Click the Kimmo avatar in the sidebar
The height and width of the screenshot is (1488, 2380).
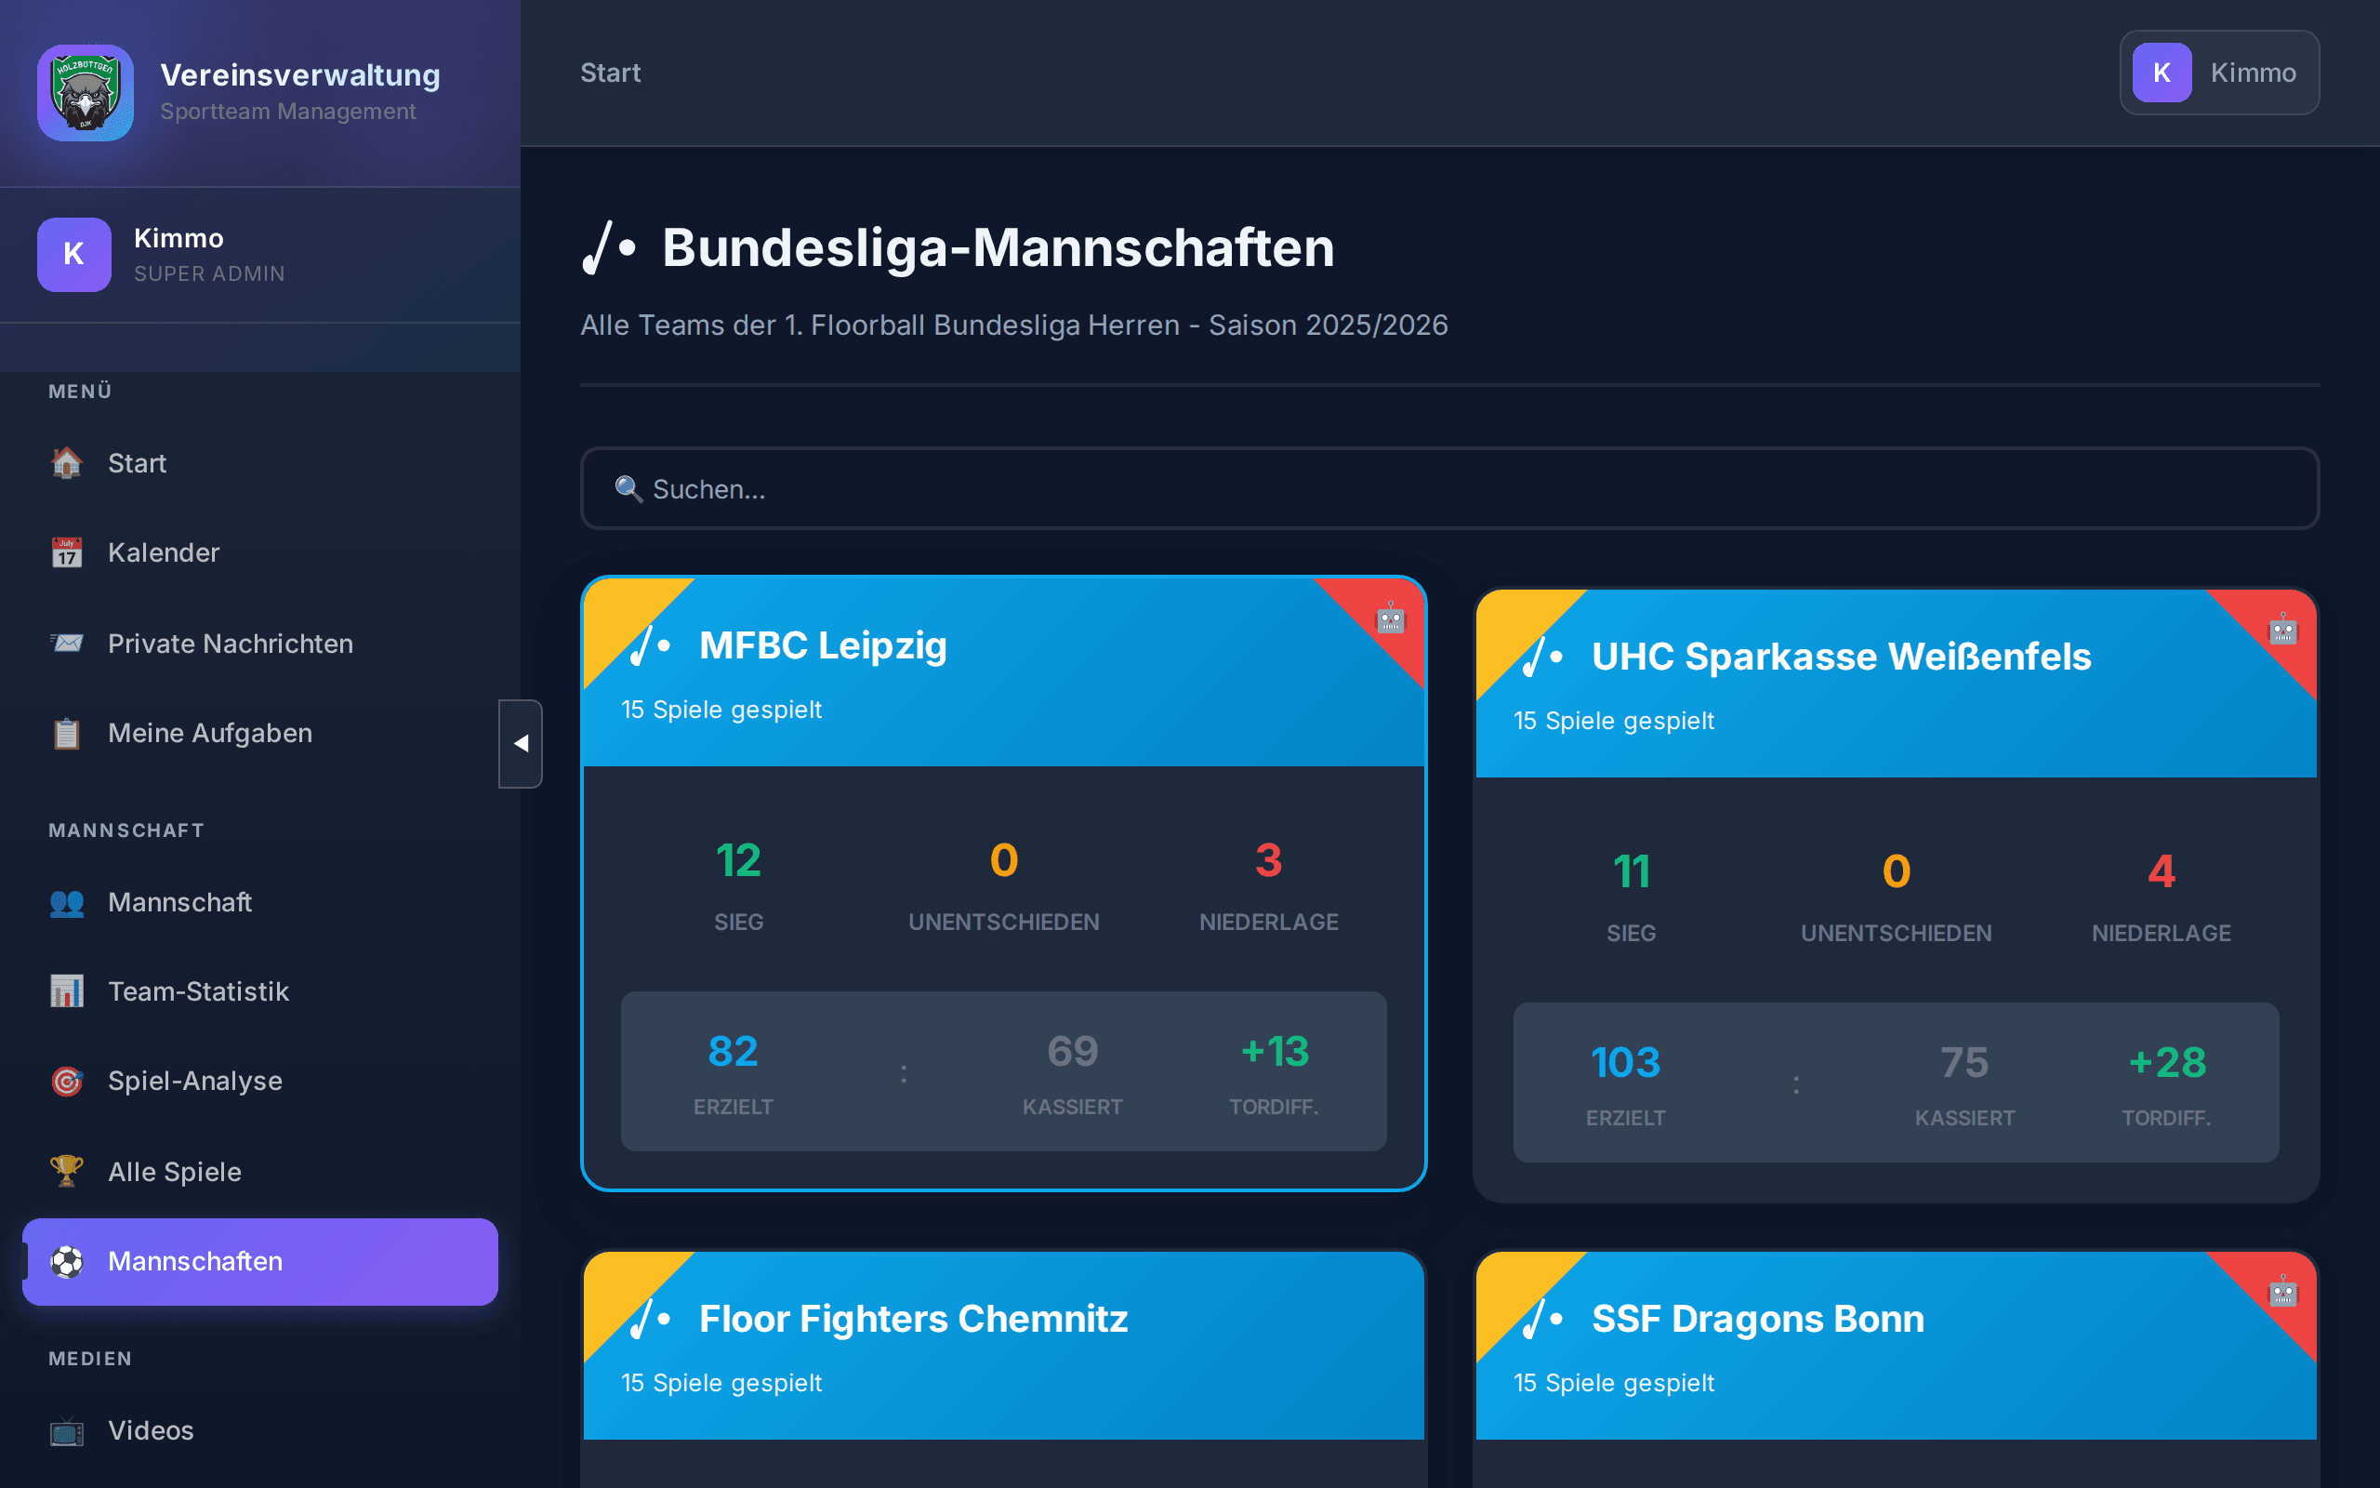pos(73,254)
